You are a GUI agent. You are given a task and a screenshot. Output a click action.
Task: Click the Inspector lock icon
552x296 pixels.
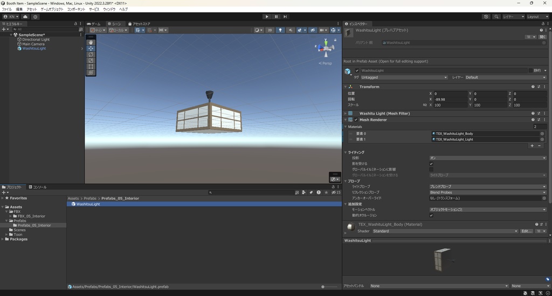coord(542,24)
